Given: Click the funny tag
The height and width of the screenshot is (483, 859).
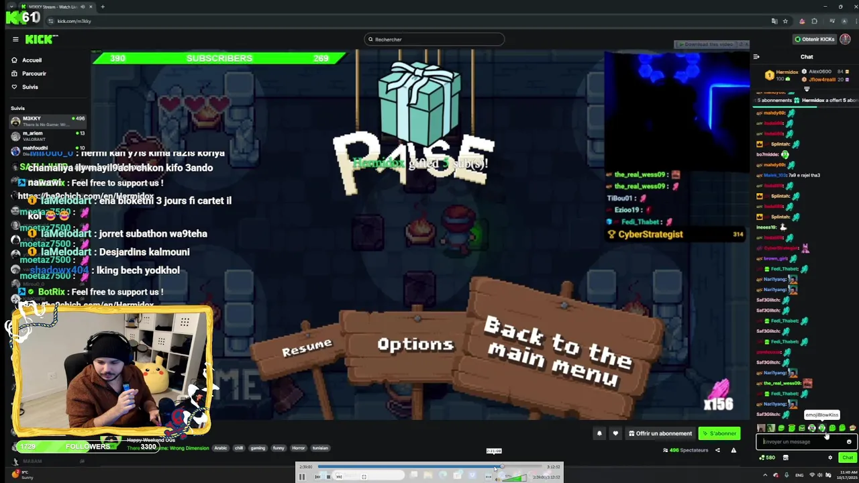Looking at the screenshot, I should click(279, 448).
